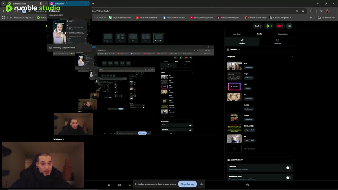Screen dimensions: 338x190
Task: Select the Solo layout
Action: (133, 38)
